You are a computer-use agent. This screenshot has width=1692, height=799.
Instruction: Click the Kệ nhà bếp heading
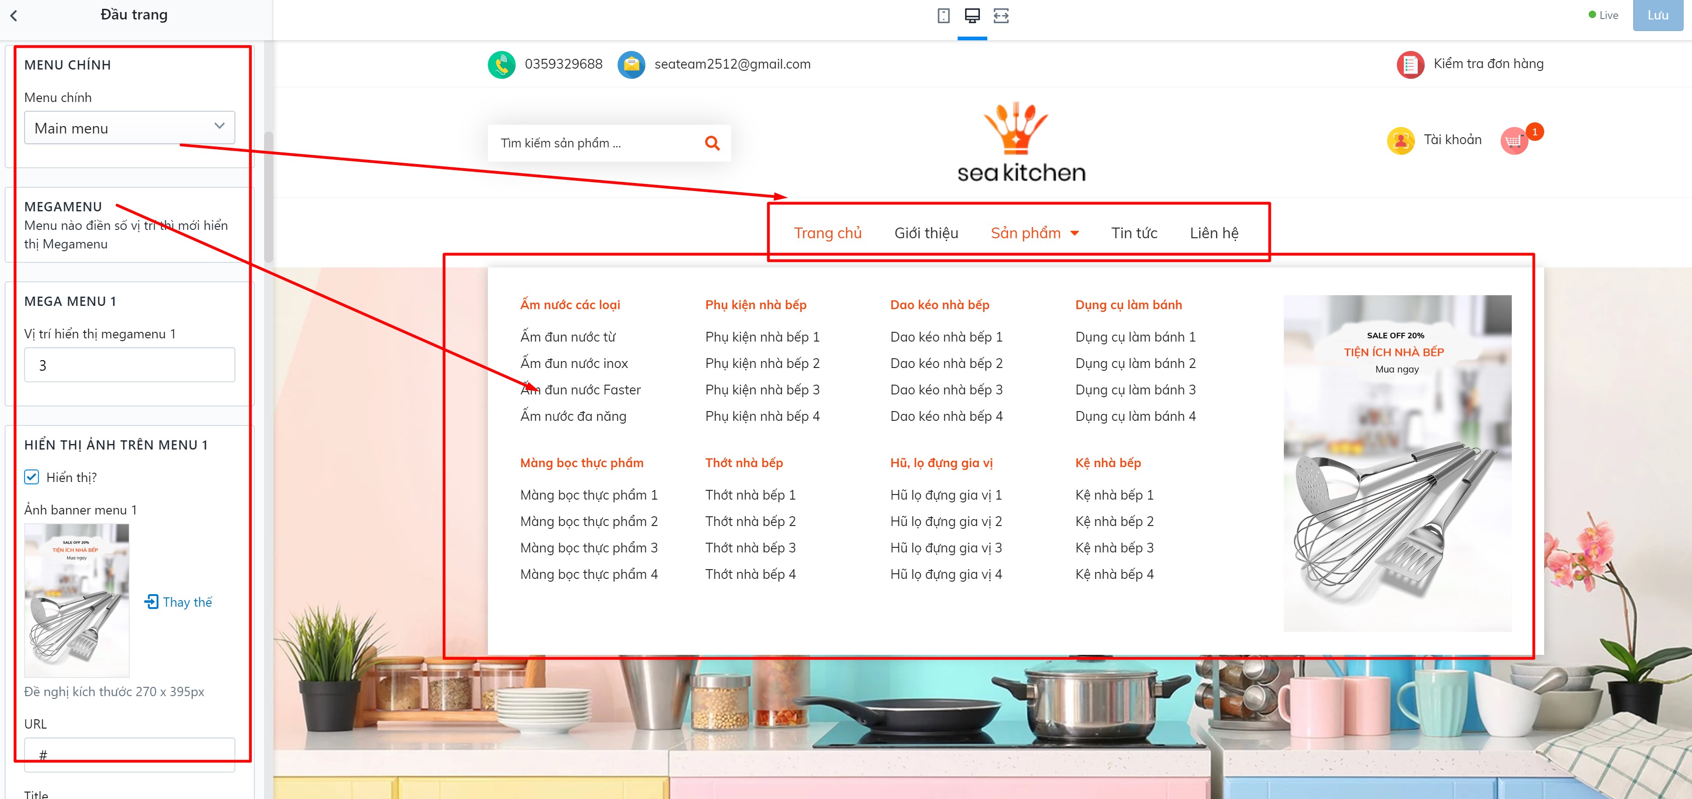[1108, 463]
